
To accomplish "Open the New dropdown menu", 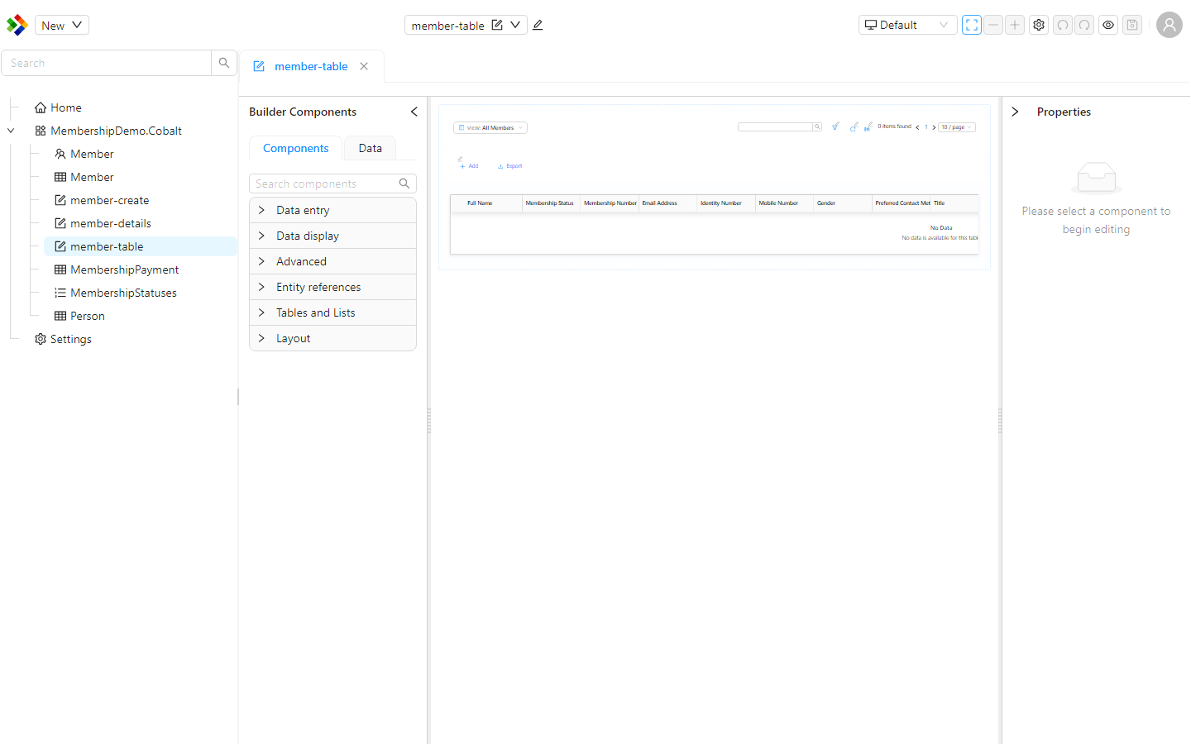I will [x=62, y=25].
